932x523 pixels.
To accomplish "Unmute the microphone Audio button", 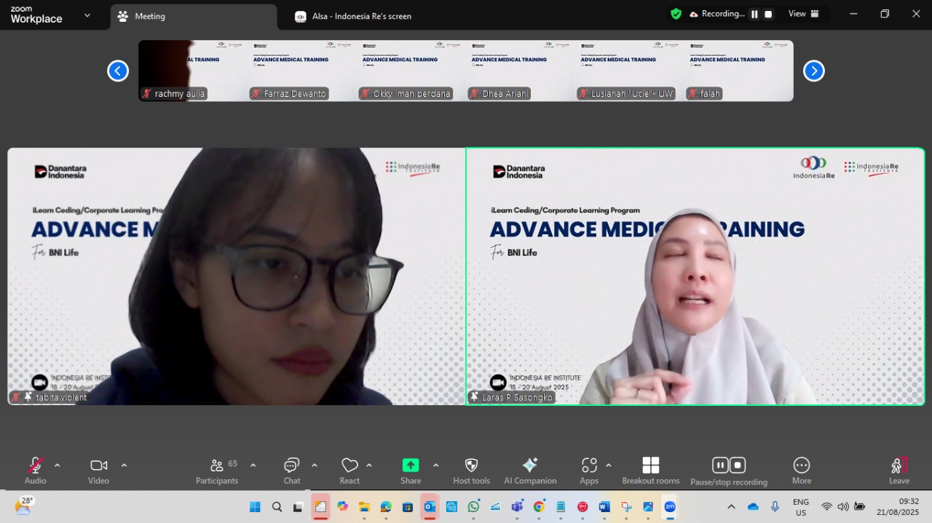I will pos(35,470).
